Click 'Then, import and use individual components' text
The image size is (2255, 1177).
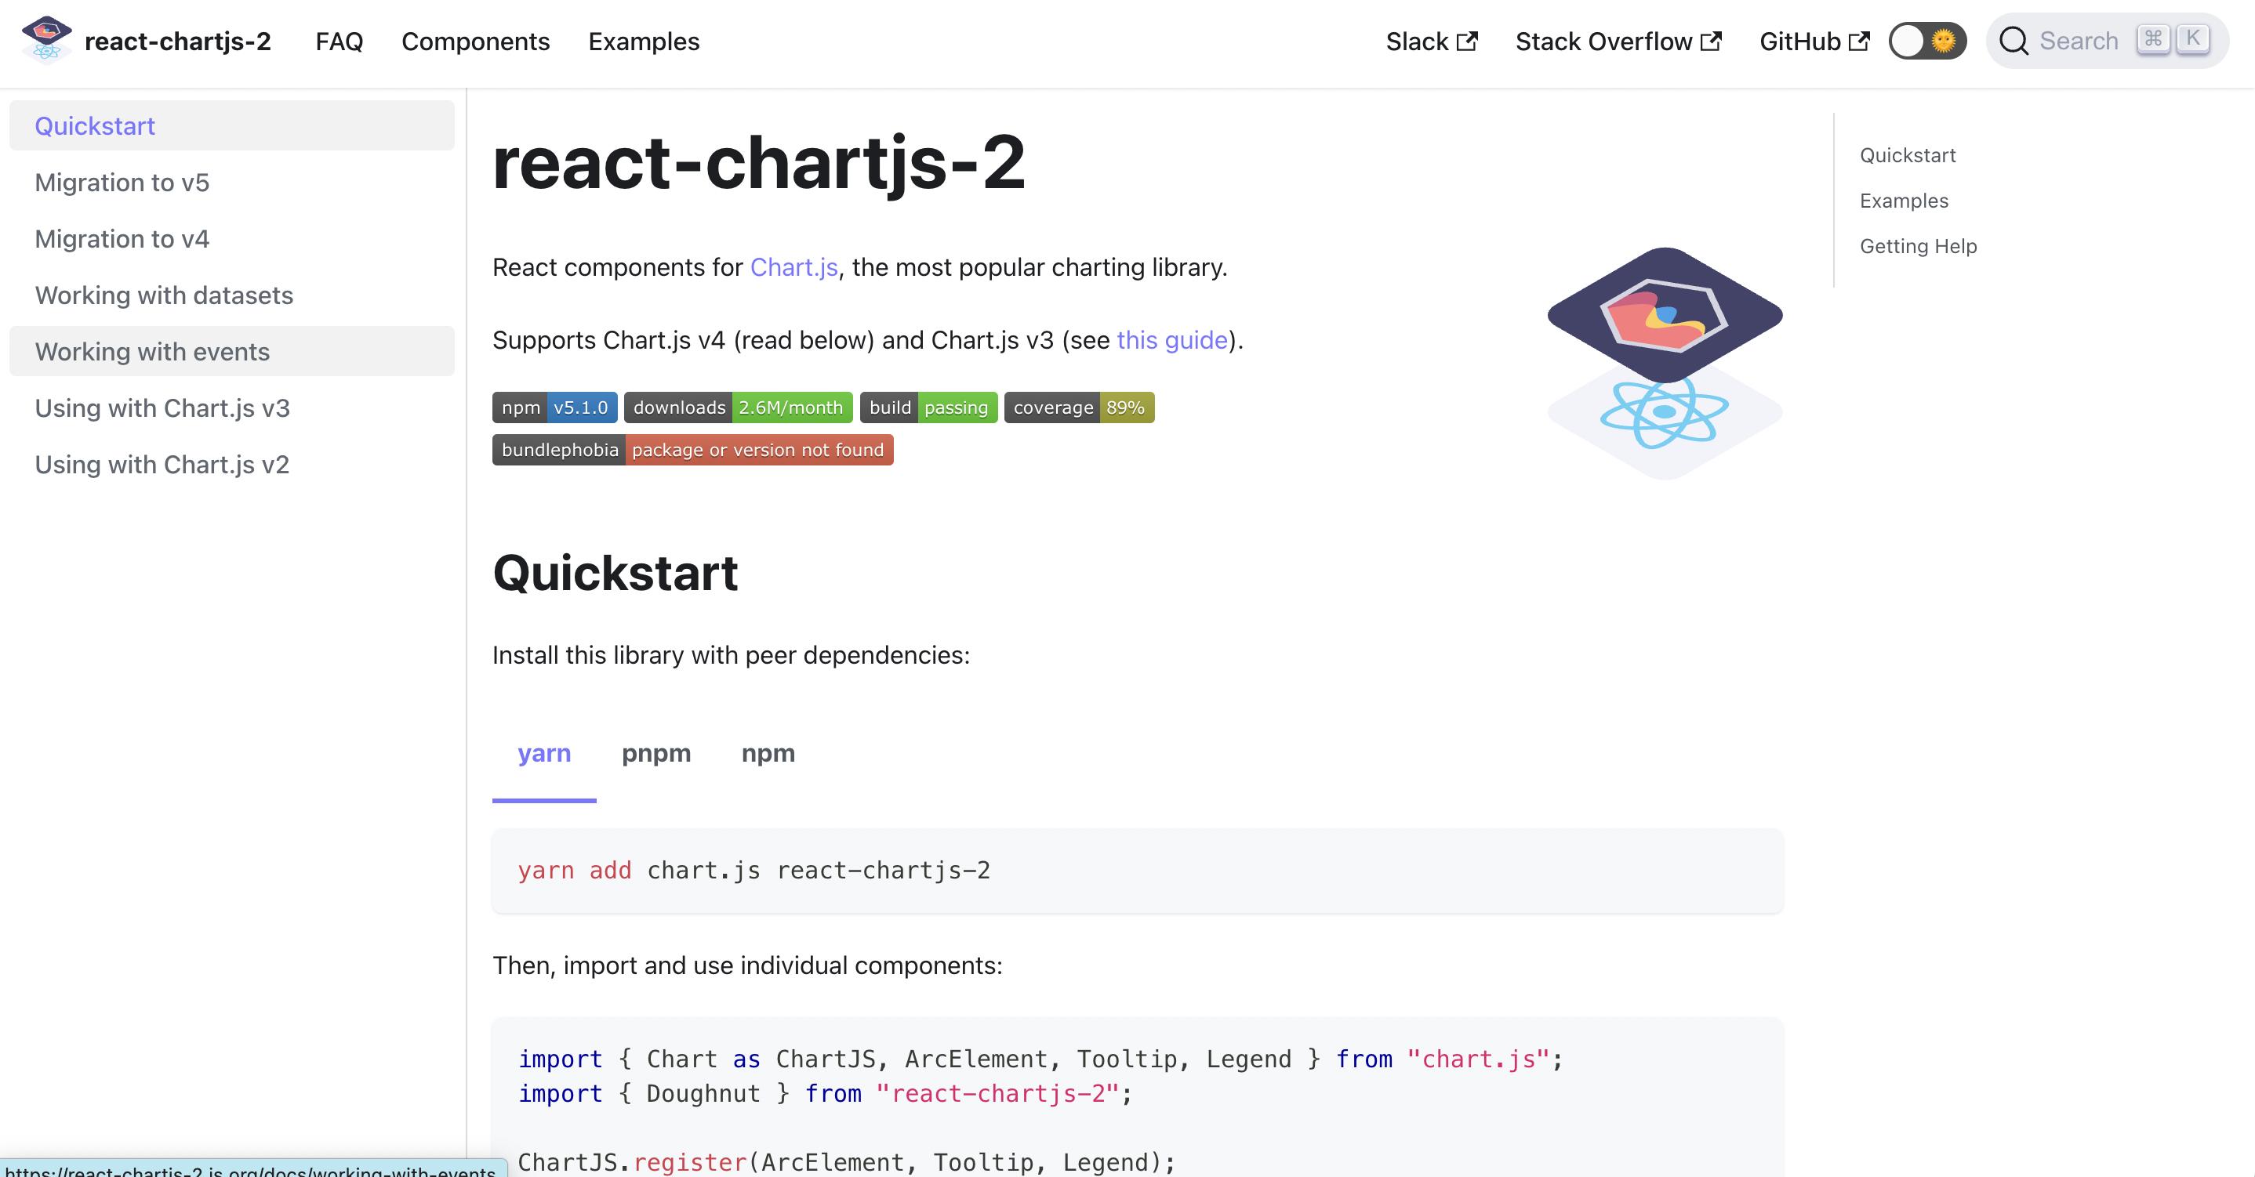tap(746, 965)
